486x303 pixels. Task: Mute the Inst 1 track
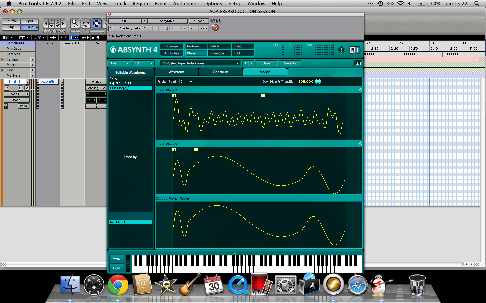tap(27, 88)
